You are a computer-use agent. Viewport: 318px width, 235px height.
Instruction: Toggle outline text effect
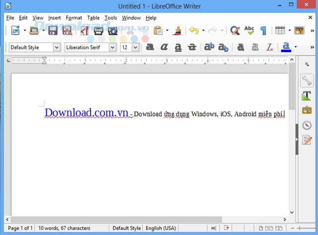(255, 47)
